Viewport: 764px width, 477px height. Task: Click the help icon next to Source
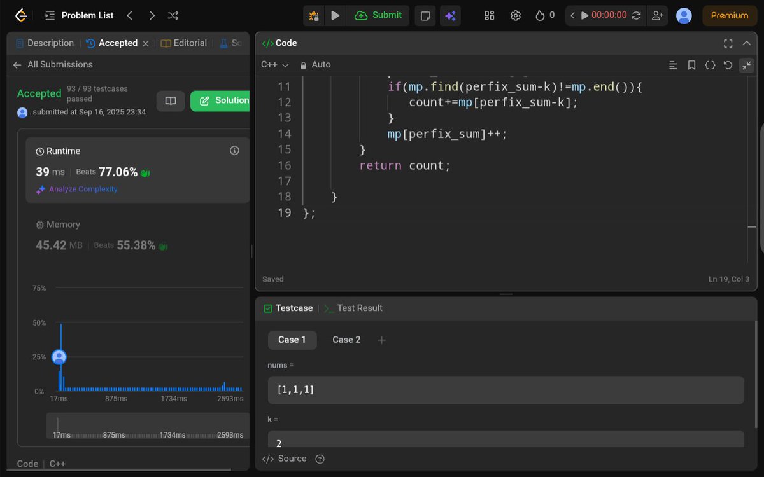pos(320,459)
